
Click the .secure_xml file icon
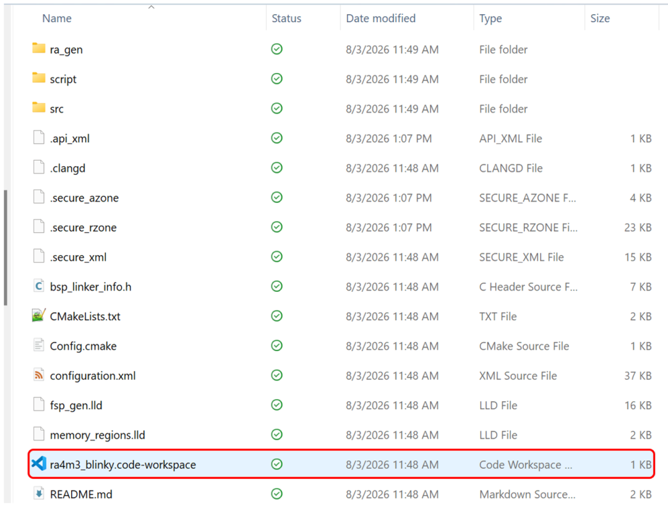39,257
